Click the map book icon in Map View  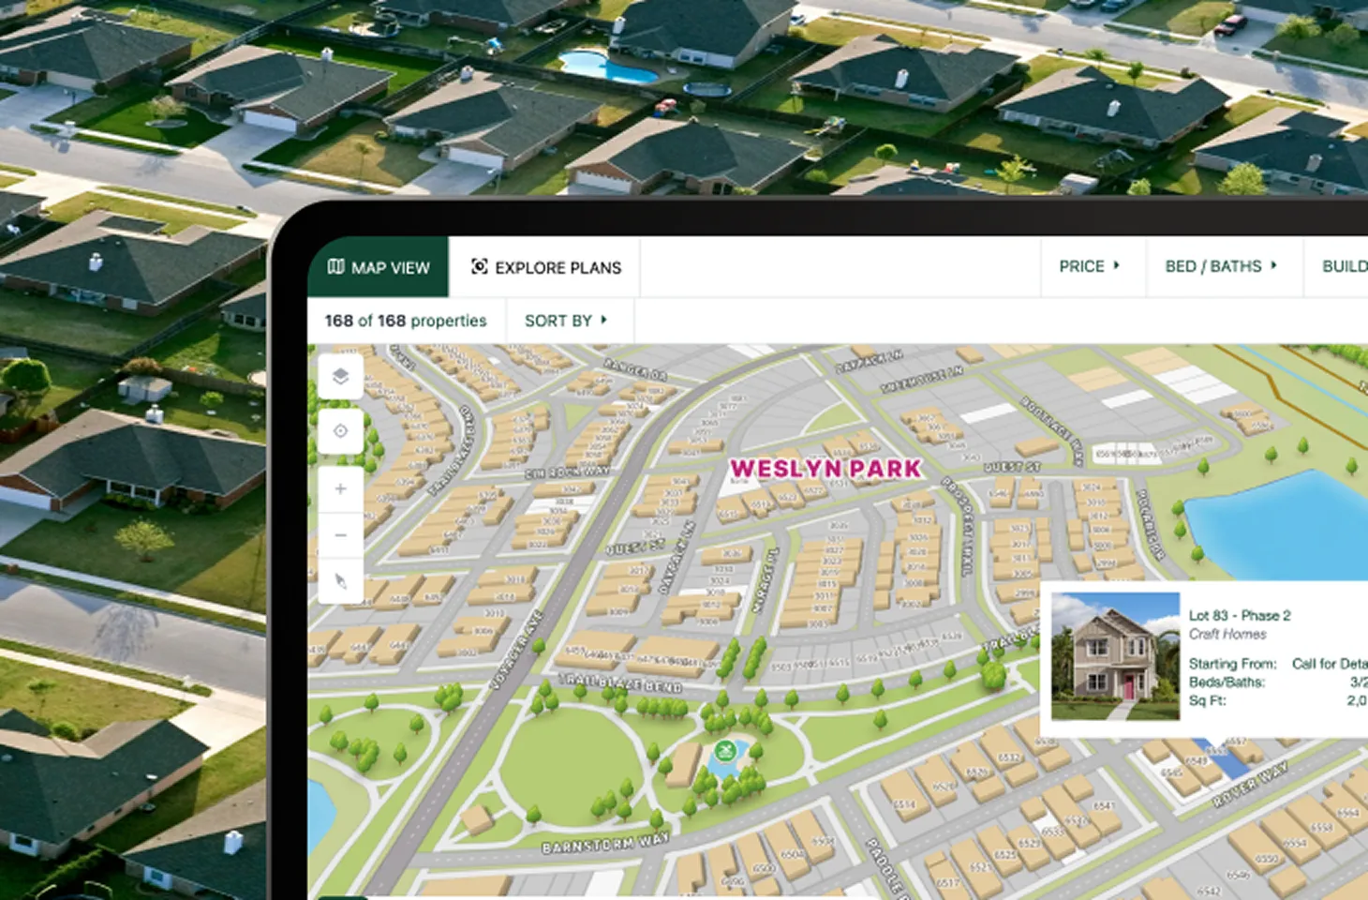click(336, 267)
